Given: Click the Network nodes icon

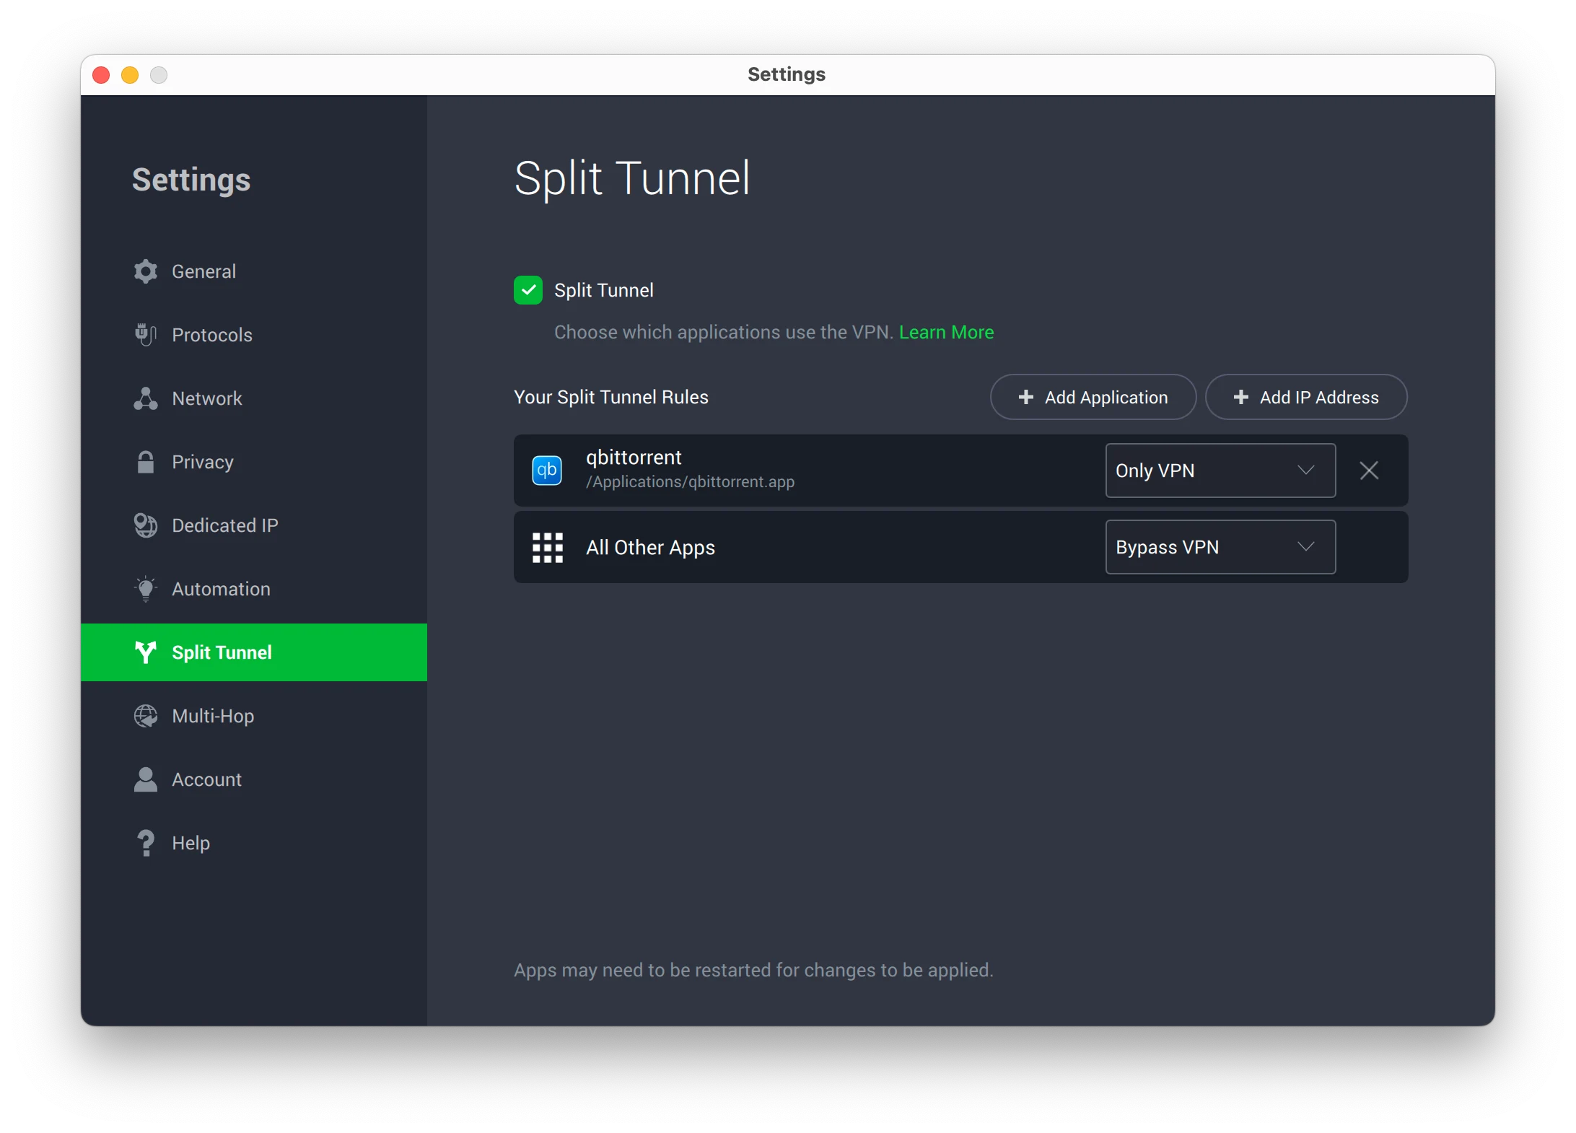Looking at the screenshot, I should pyautogui.click(x=146, y=398).
